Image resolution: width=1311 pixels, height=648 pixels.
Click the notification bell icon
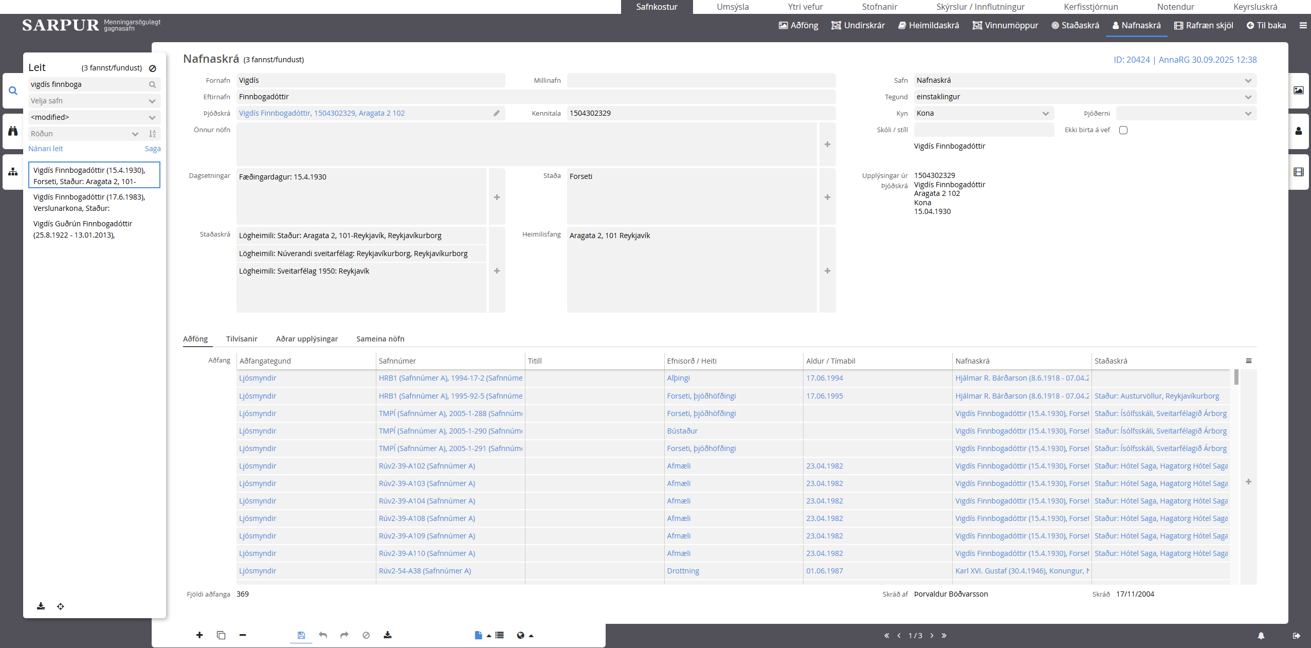click(x=1261, y=636)
